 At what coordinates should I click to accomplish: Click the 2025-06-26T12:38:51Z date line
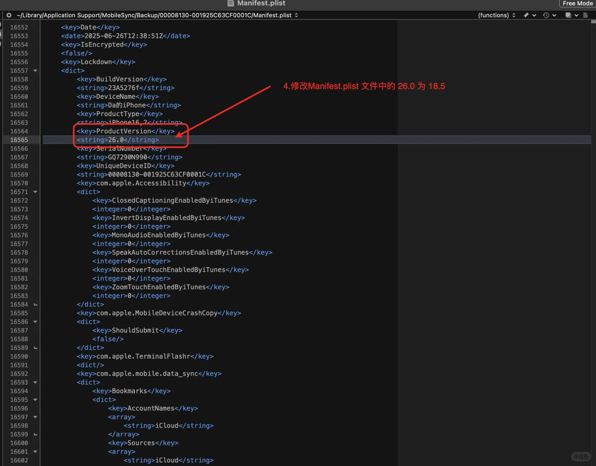pyautogui.click(x=126, y=36)
